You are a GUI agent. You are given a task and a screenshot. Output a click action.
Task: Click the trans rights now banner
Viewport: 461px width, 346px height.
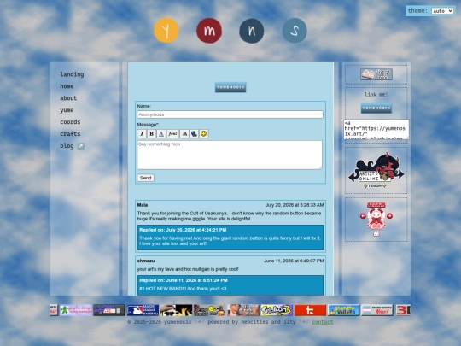pyautogui.click(x=377, y=310)
